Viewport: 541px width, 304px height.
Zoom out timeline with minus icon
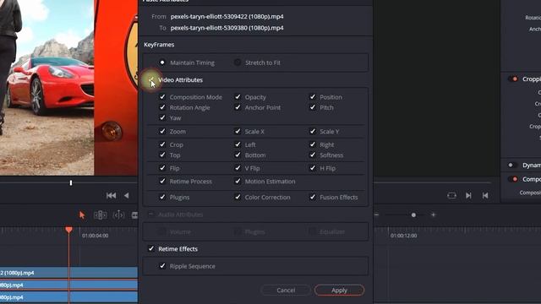(376, 214)
